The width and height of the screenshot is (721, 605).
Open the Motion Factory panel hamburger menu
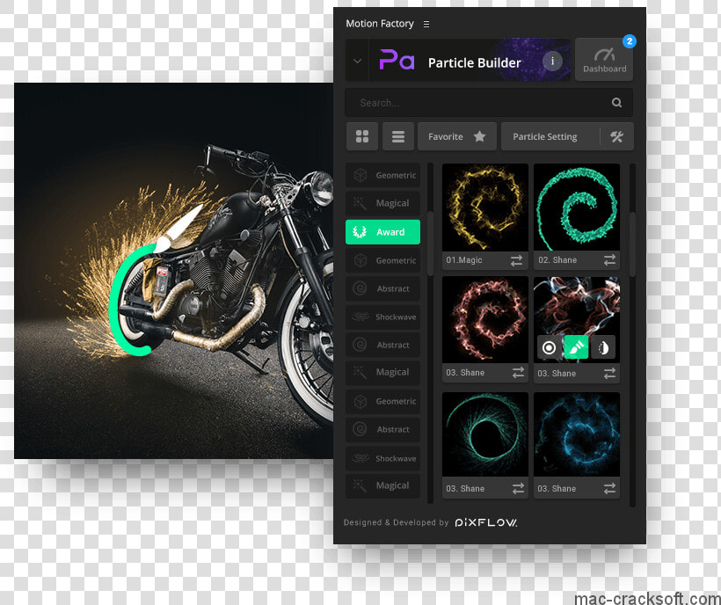(426, 24)
